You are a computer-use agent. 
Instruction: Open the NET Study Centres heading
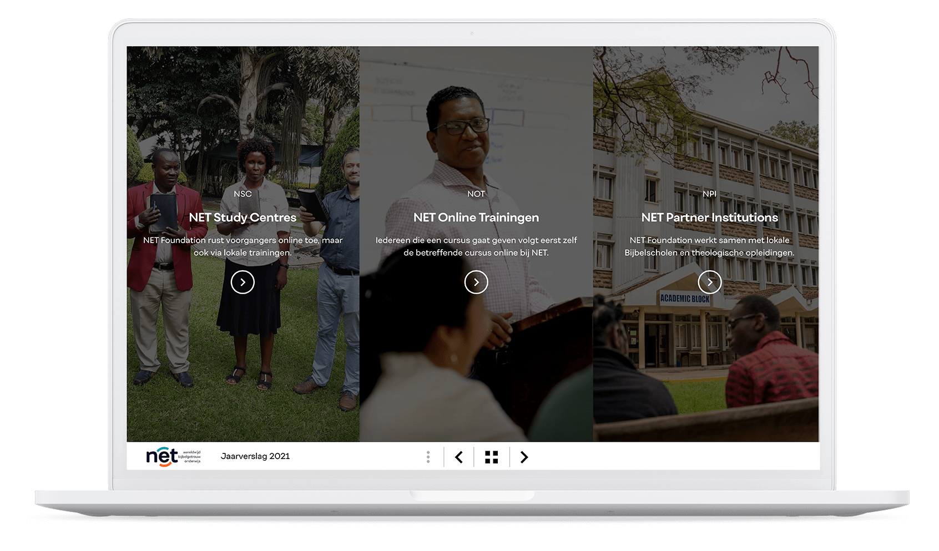243,218
